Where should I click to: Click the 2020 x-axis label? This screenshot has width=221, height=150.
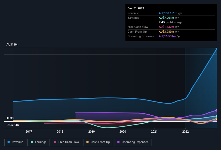123,132
